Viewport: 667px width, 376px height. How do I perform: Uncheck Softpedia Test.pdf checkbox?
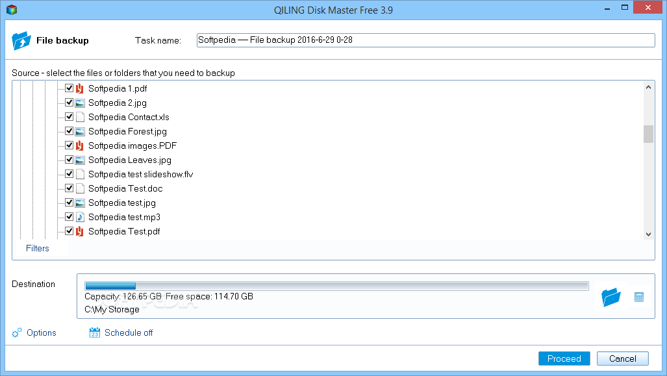click(69, 231)
